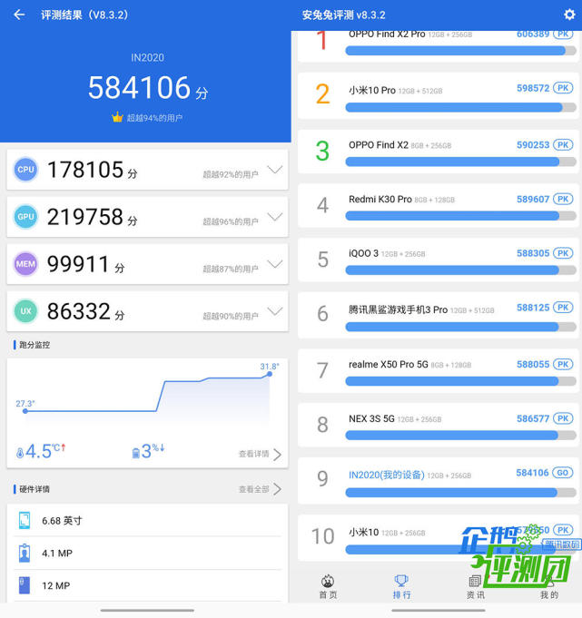The image size is (582, 618).
Task: Tap 安兔兔评测 v8.3.2 title
Action: (x=343, y=15)
